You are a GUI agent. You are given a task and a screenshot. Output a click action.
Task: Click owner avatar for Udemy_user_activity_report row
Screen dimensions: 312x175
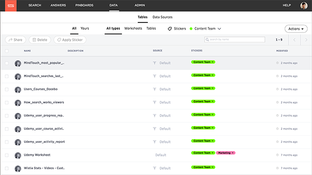point(18,142)
